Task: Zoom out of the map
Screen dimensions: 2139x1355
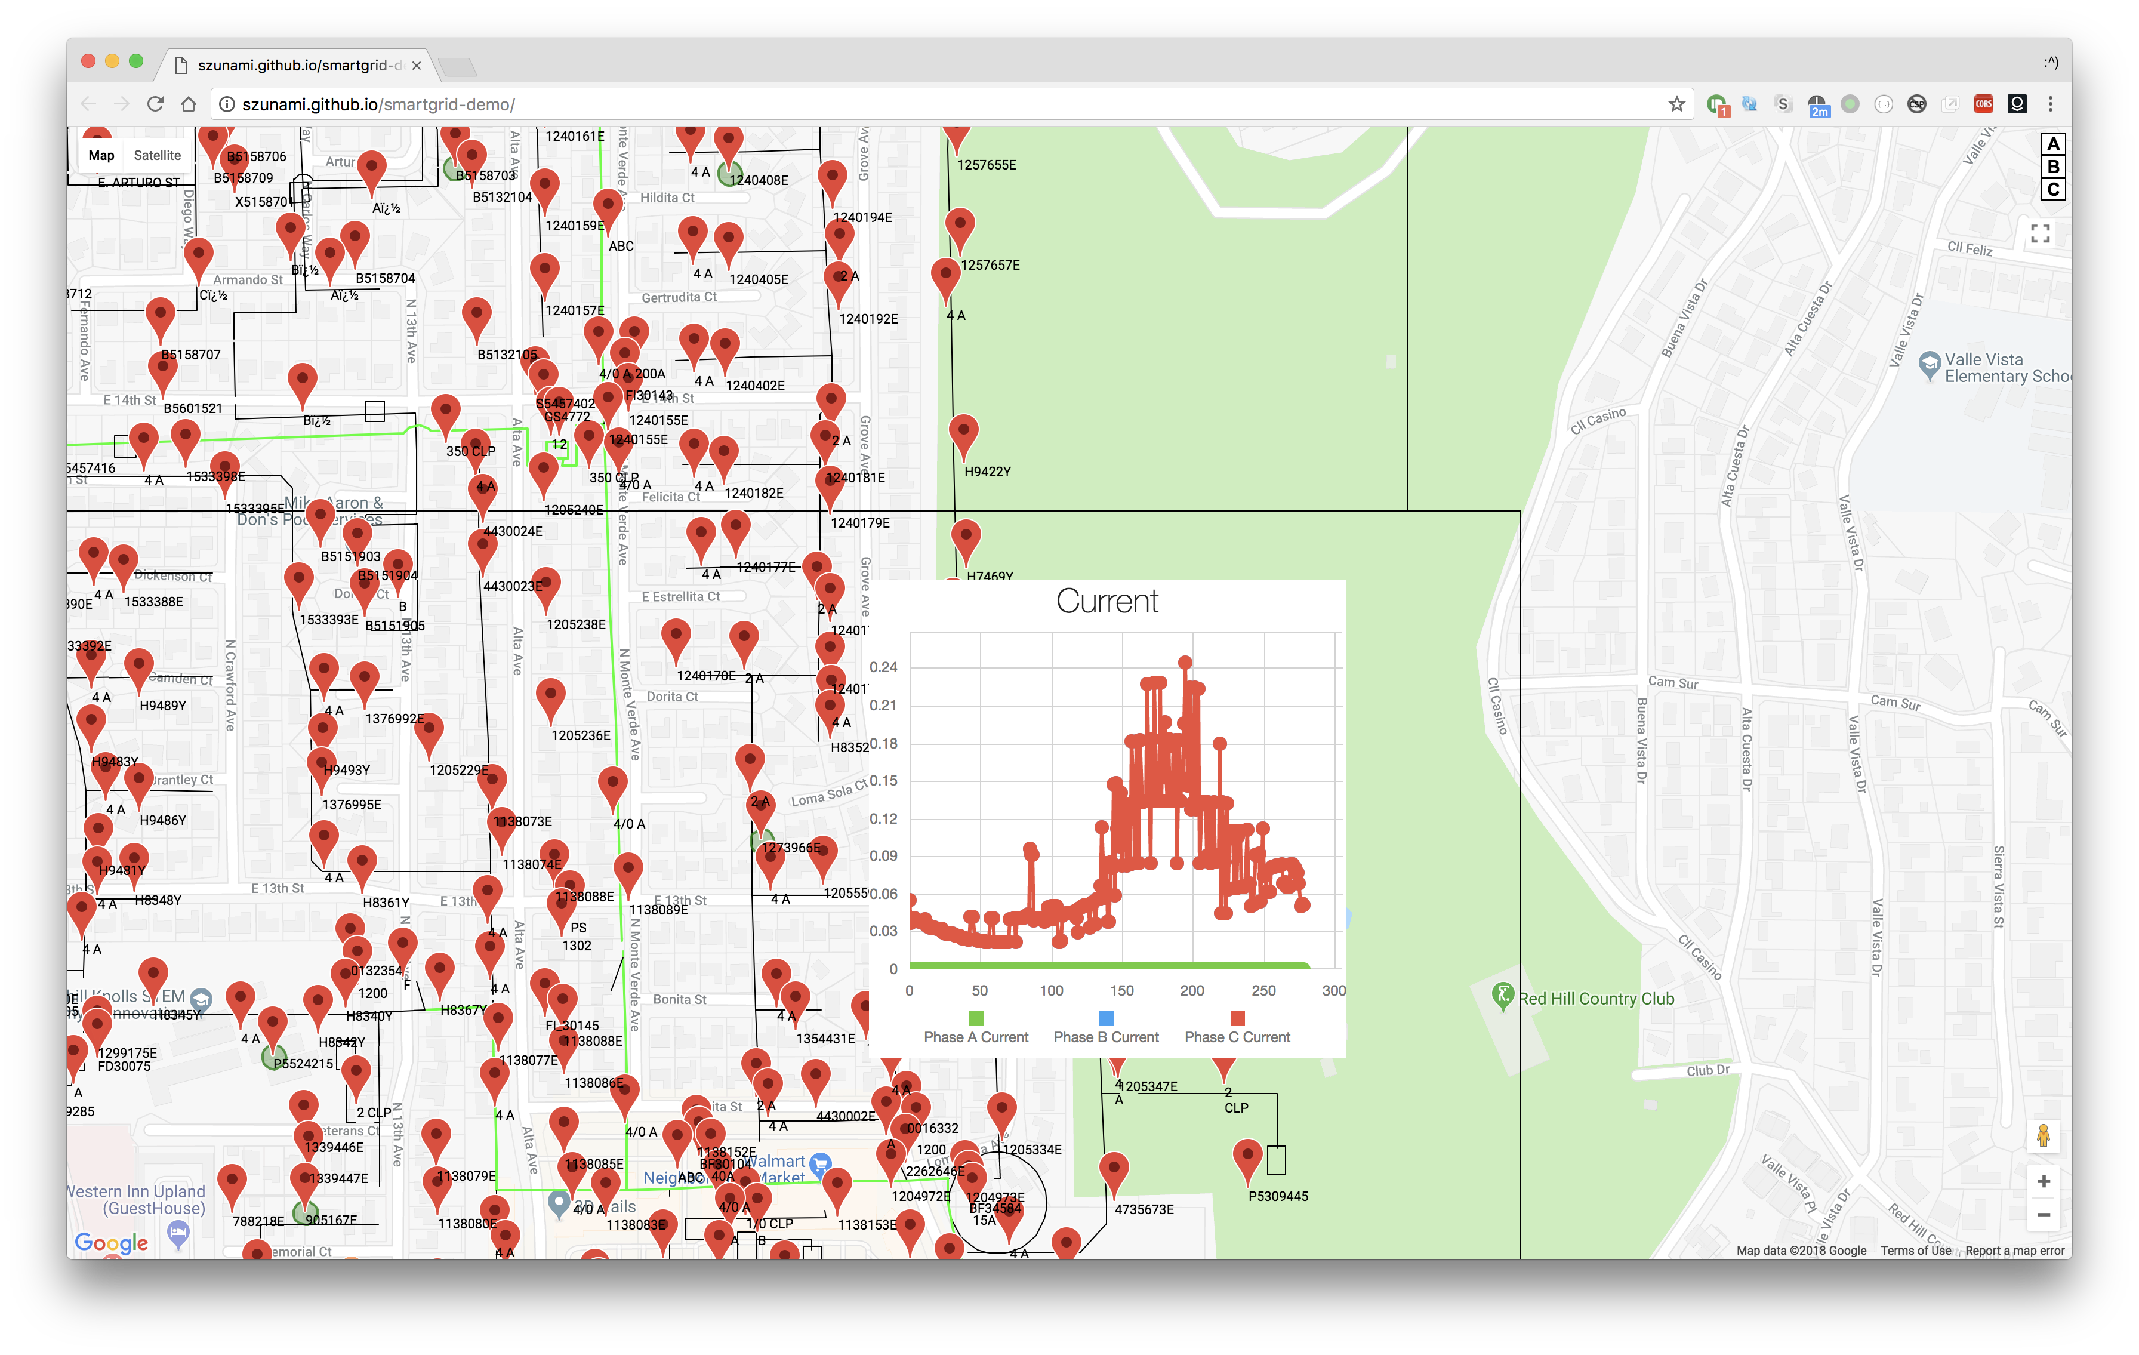Action: pos(2043,1215)
